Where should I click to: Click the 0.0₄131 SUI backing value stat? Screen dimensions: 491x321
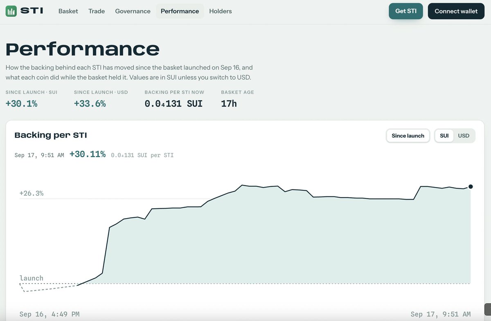click(x=173, y=104)
